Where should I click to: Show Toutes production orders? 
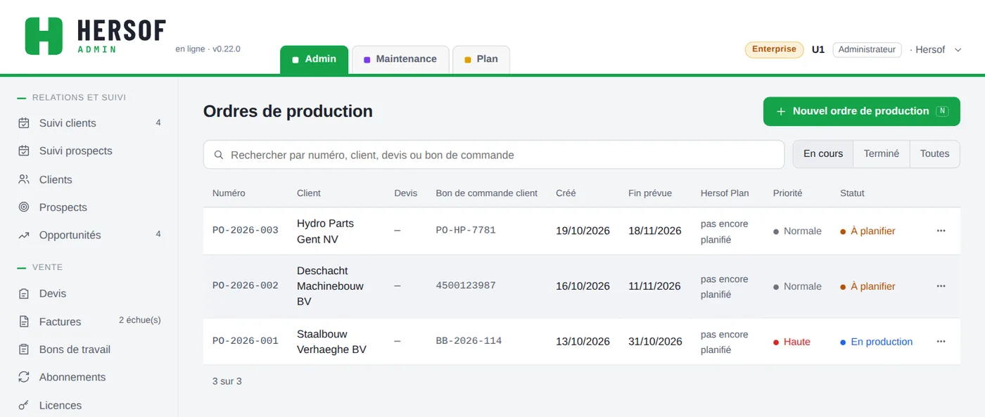coord(934,154)
